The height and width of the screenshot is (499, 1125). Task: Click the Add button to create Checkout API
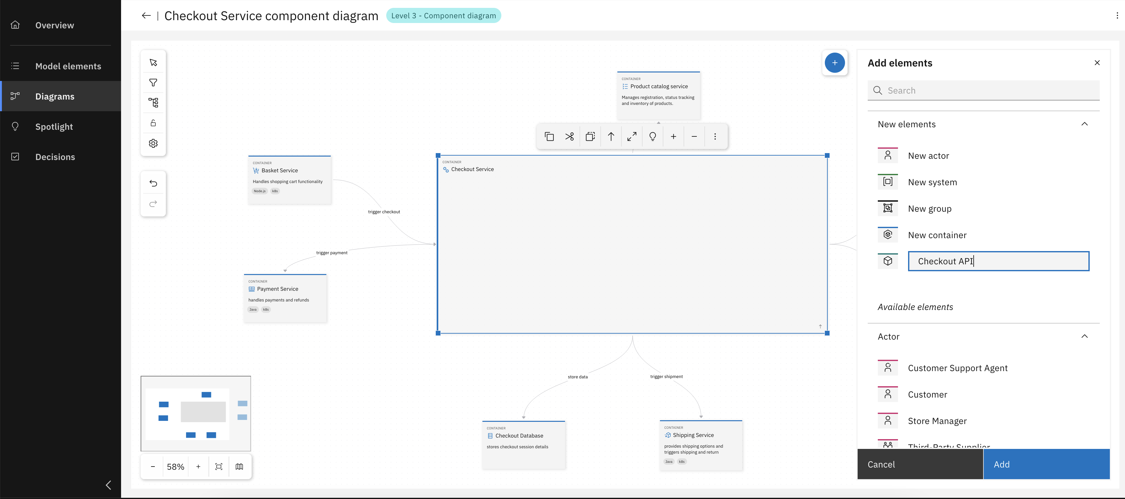[1046, 464]
